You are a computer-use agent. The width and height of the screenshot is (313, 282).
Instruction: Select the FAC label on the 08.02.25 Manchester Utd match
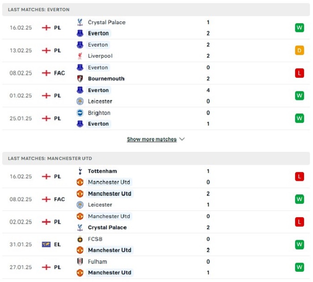pyautogui.click(x=59, y=199)
